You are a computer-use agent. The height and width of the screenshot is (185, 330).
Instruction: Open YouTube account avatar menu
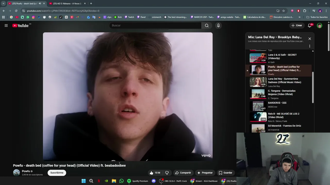(319, 25)
